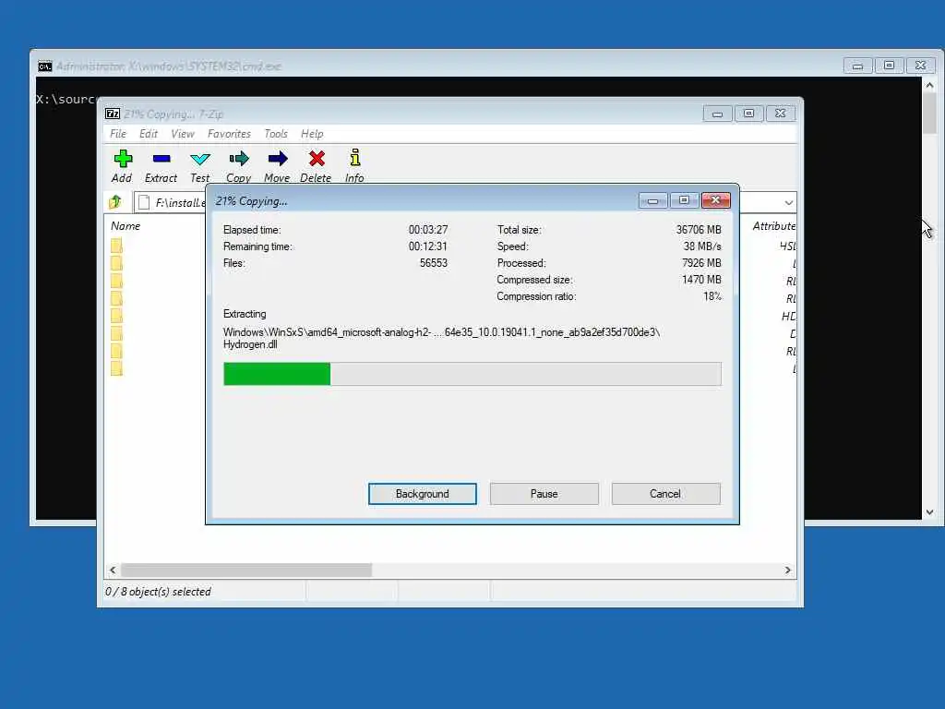Click the 7z icon in 7-Zip title bar
Viewport: 945px width, 709px height.
pos(113,114)
